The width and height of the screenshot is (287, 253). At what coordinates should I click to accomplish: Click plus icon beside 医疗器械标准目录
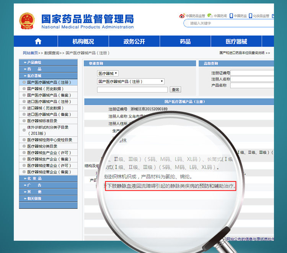point(24,121)
